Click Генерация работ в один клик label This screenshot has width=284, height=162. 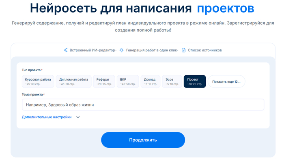[152, 50]
